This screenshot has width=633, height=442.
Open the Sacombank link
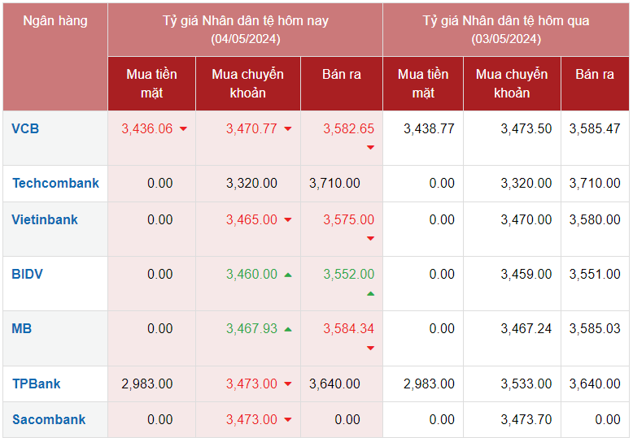point(49,419)
